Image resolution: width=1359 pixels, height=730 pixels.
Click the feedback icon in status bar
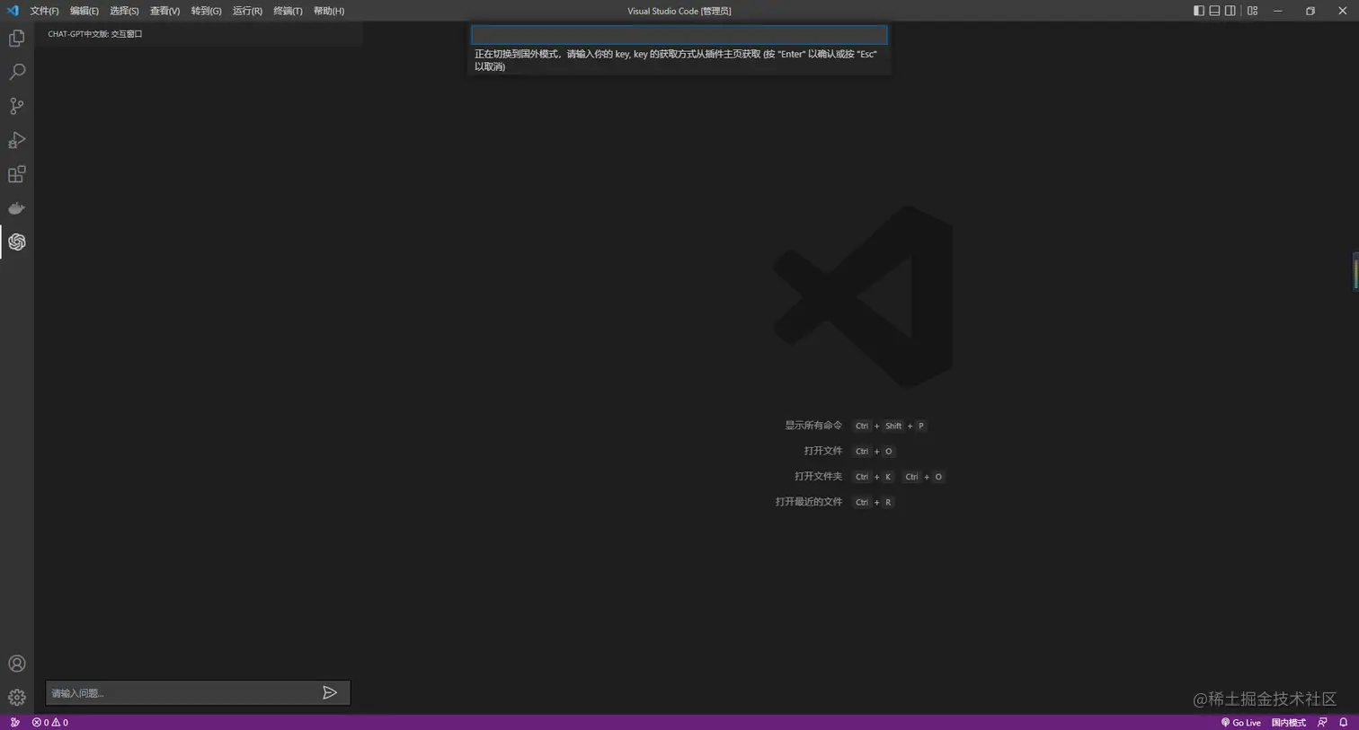[x=1322, y=722]
